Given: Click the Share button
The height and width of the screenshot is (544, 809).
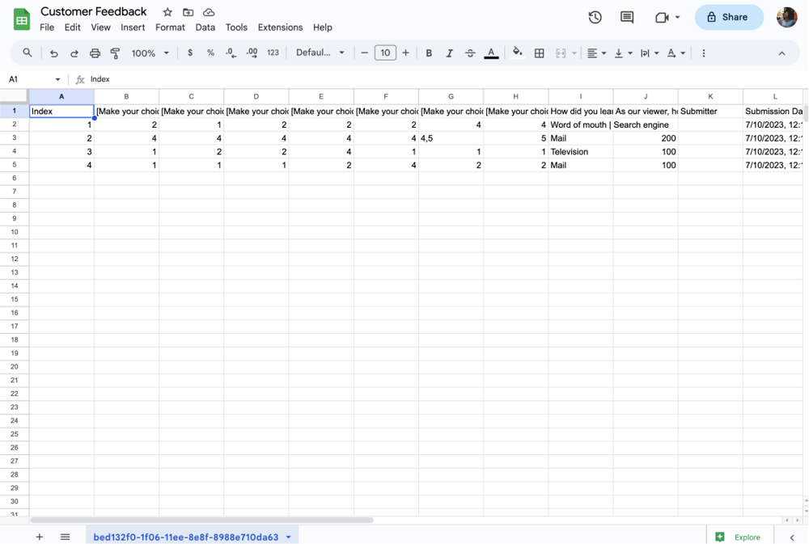Looking at the screenshot, I should click(x=728, y=17).
